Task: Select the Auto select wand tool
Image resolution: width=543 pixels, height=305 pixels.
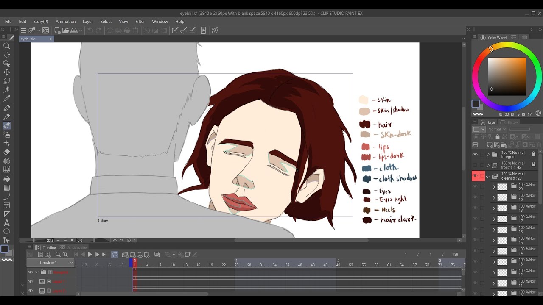Action: (7, 90)
